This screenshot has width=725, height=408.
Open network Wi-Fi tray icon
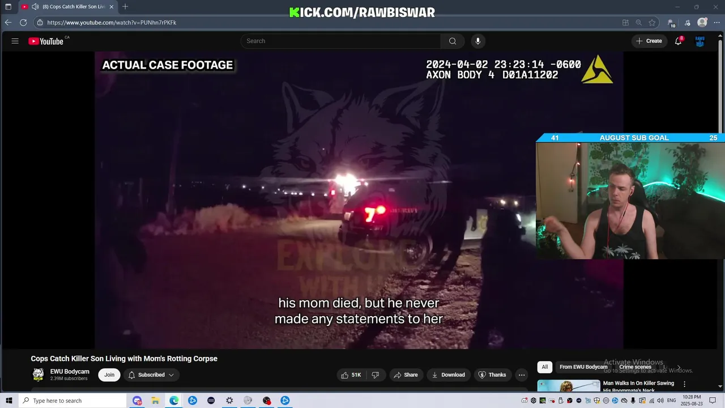coord(651,401)
